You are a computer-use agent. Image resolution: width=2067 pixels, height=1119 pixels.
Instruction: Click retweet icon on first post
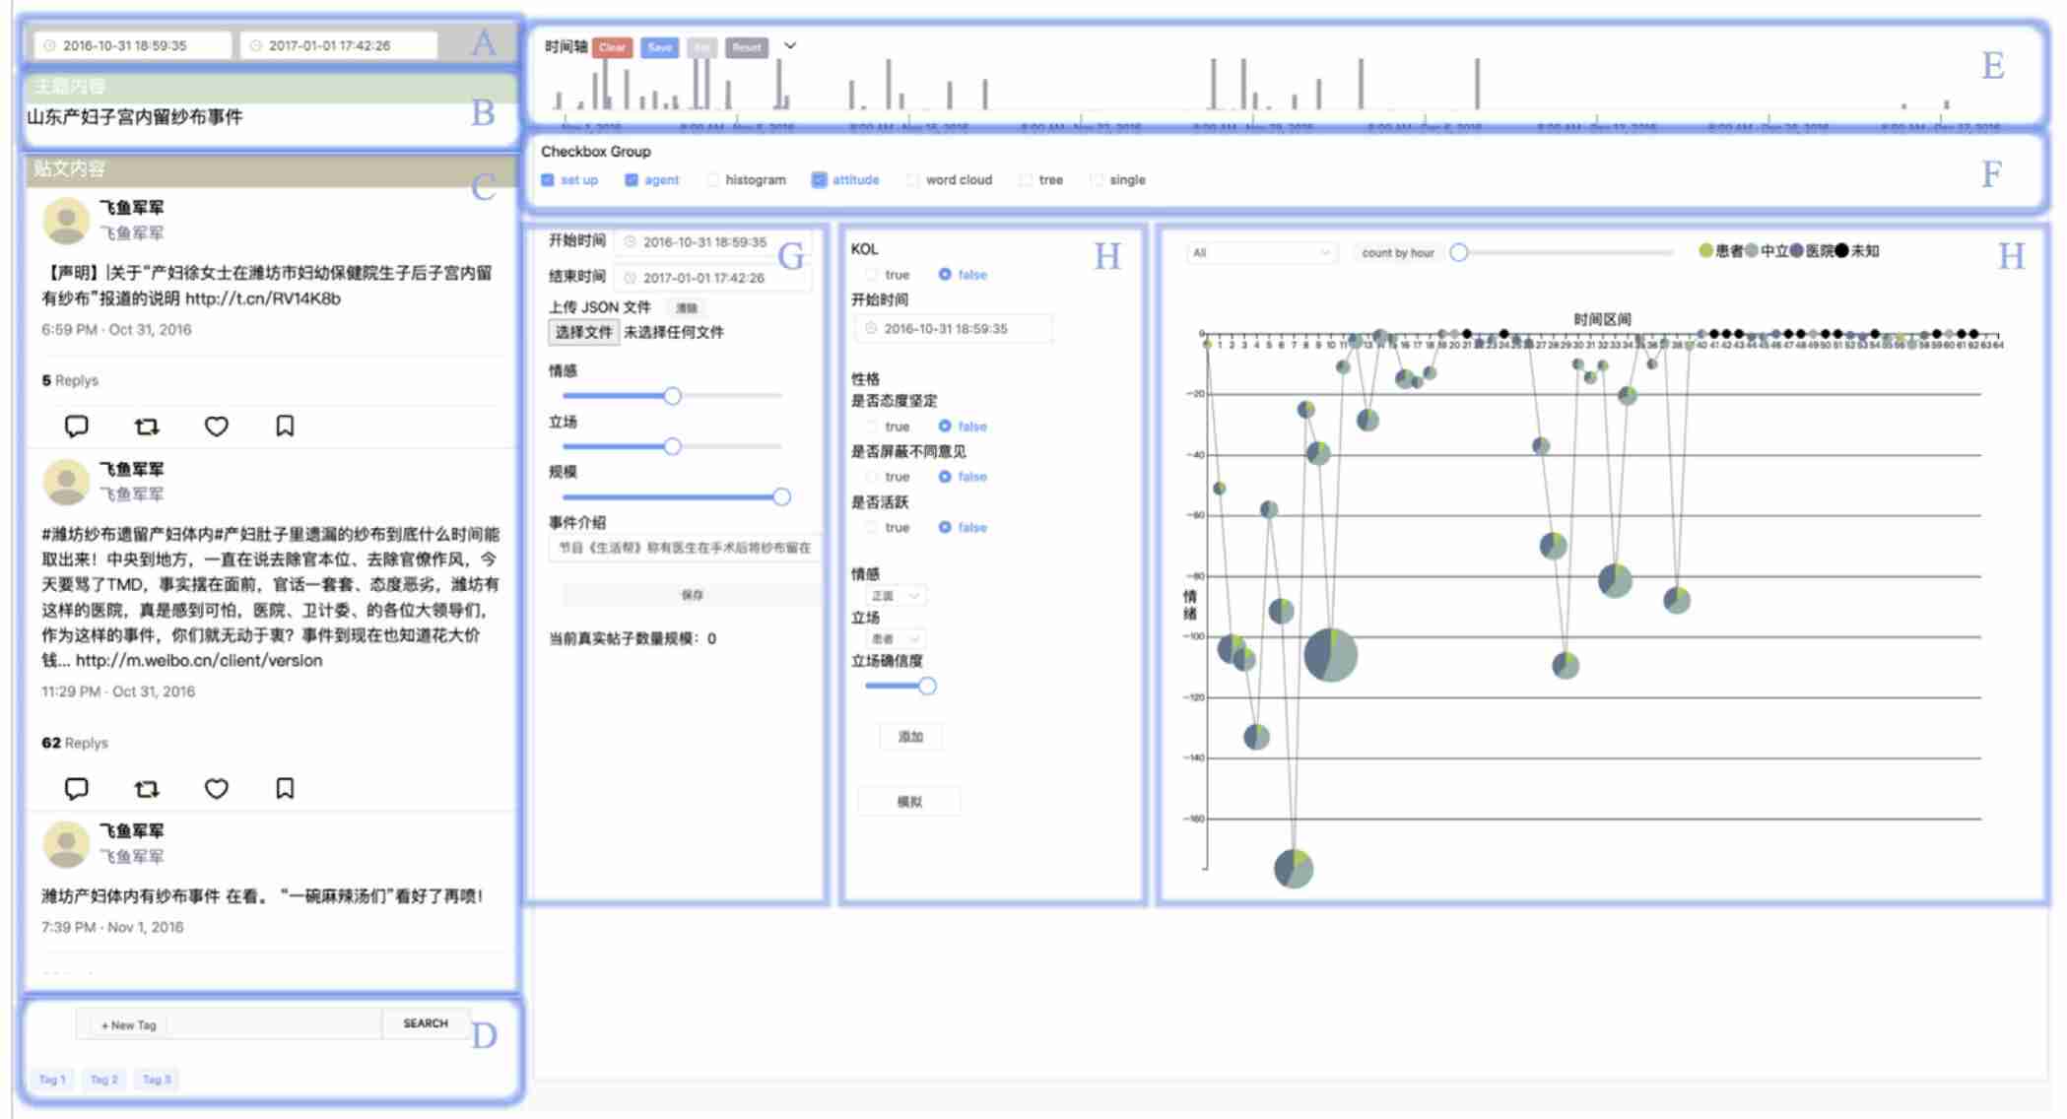(146, 426)
